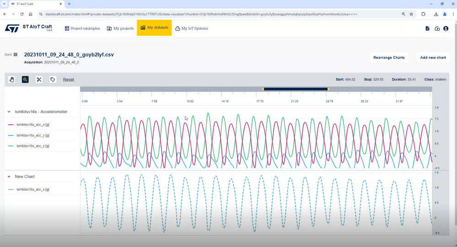Open the user account profile icon

click(x=446, y=28)
